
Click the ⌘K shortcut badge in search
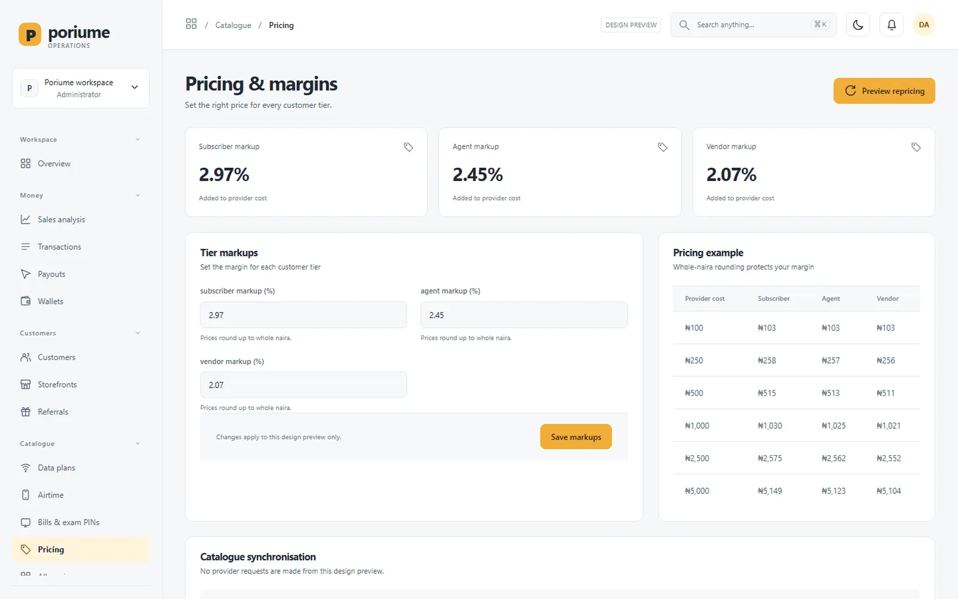[820, 25]
